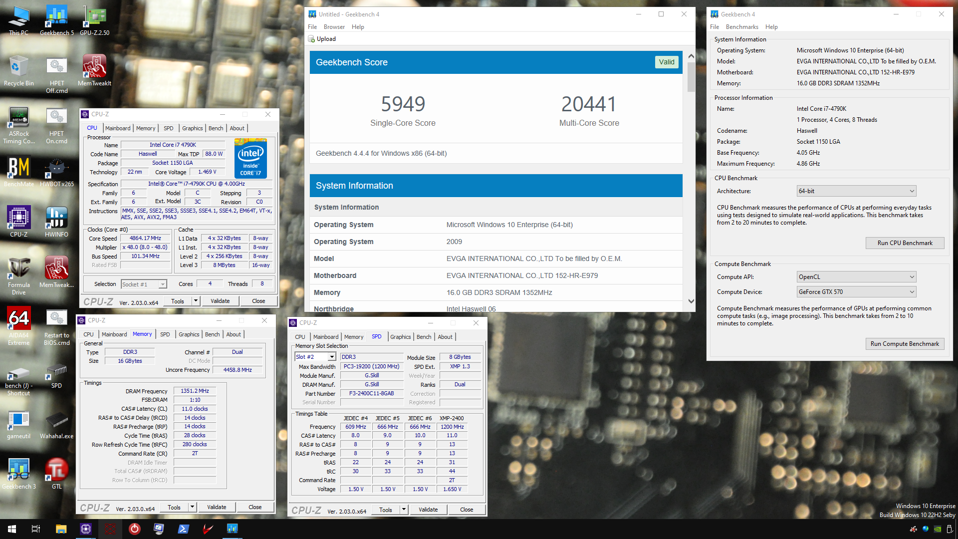
Task: Click the Valid badge in Geekbench Score
Action: point(666,62)
